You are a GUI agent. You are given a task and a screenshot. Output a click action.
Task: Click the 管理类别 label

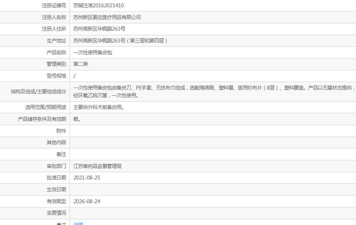click(x=57, y=64)
